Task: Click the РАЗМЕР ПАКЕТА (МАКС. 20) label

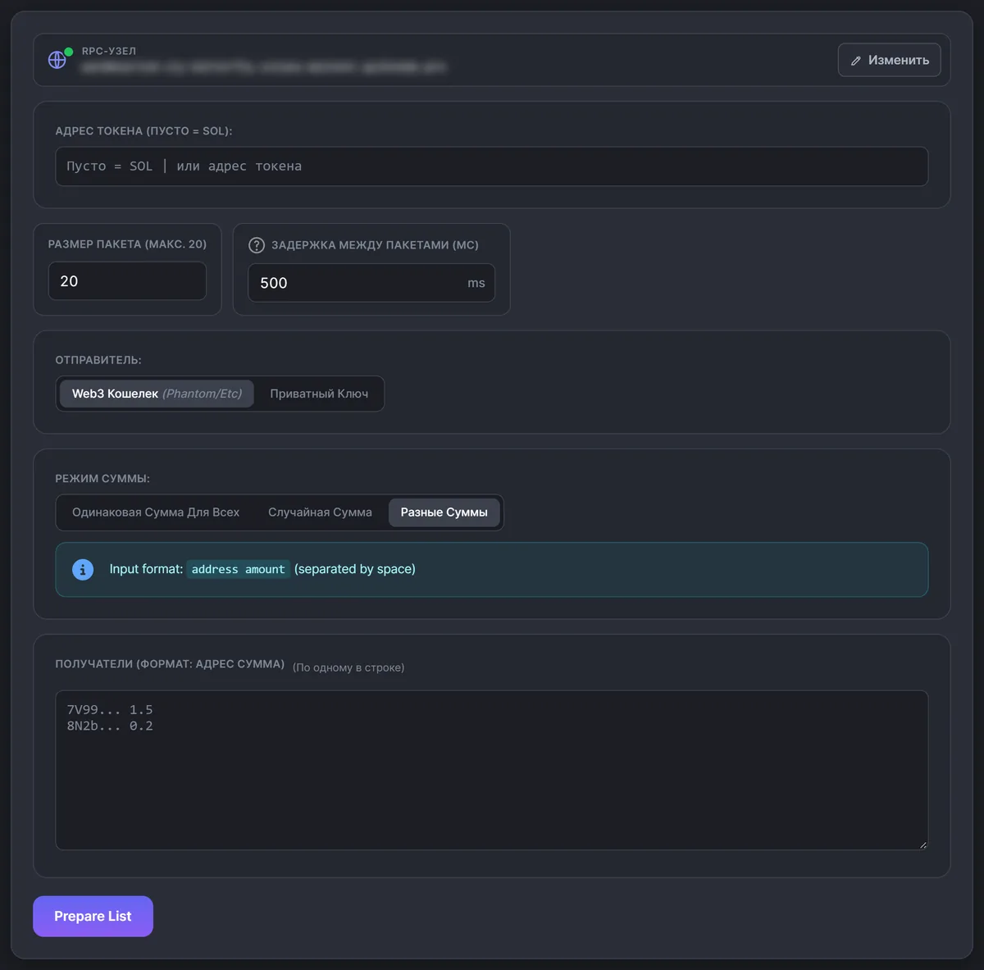Action: (x=127, y=244)
